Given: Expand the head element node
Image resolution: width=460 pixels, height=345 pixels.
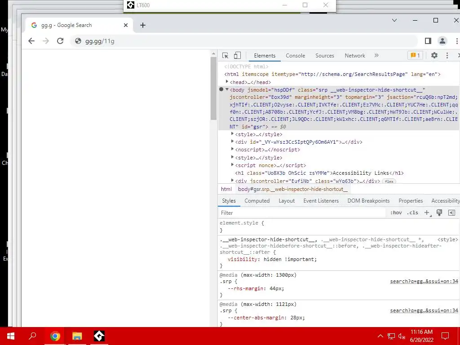Looking at the screenshot, I should coord(227,82).
